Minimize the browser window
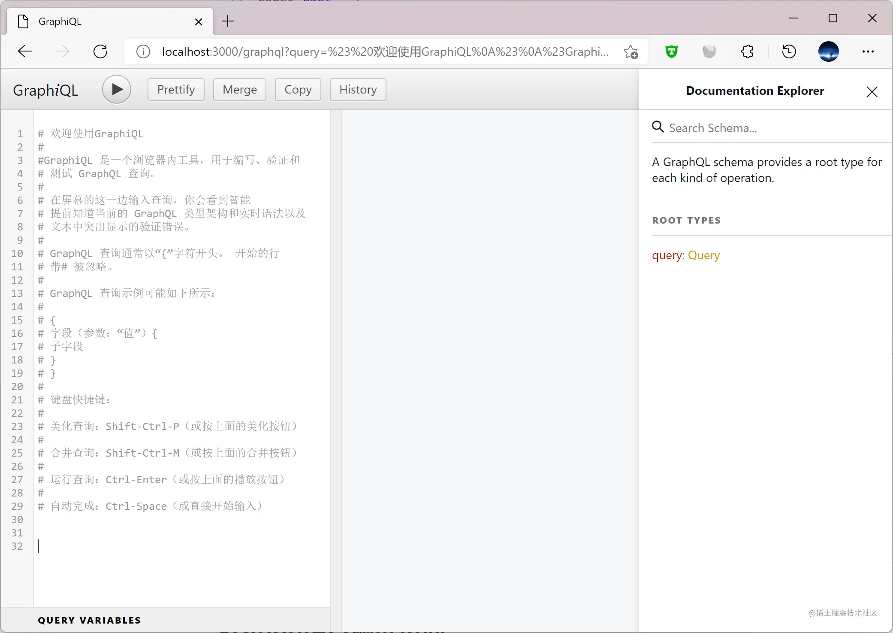893x633 pixels. [x=793, y=18]
